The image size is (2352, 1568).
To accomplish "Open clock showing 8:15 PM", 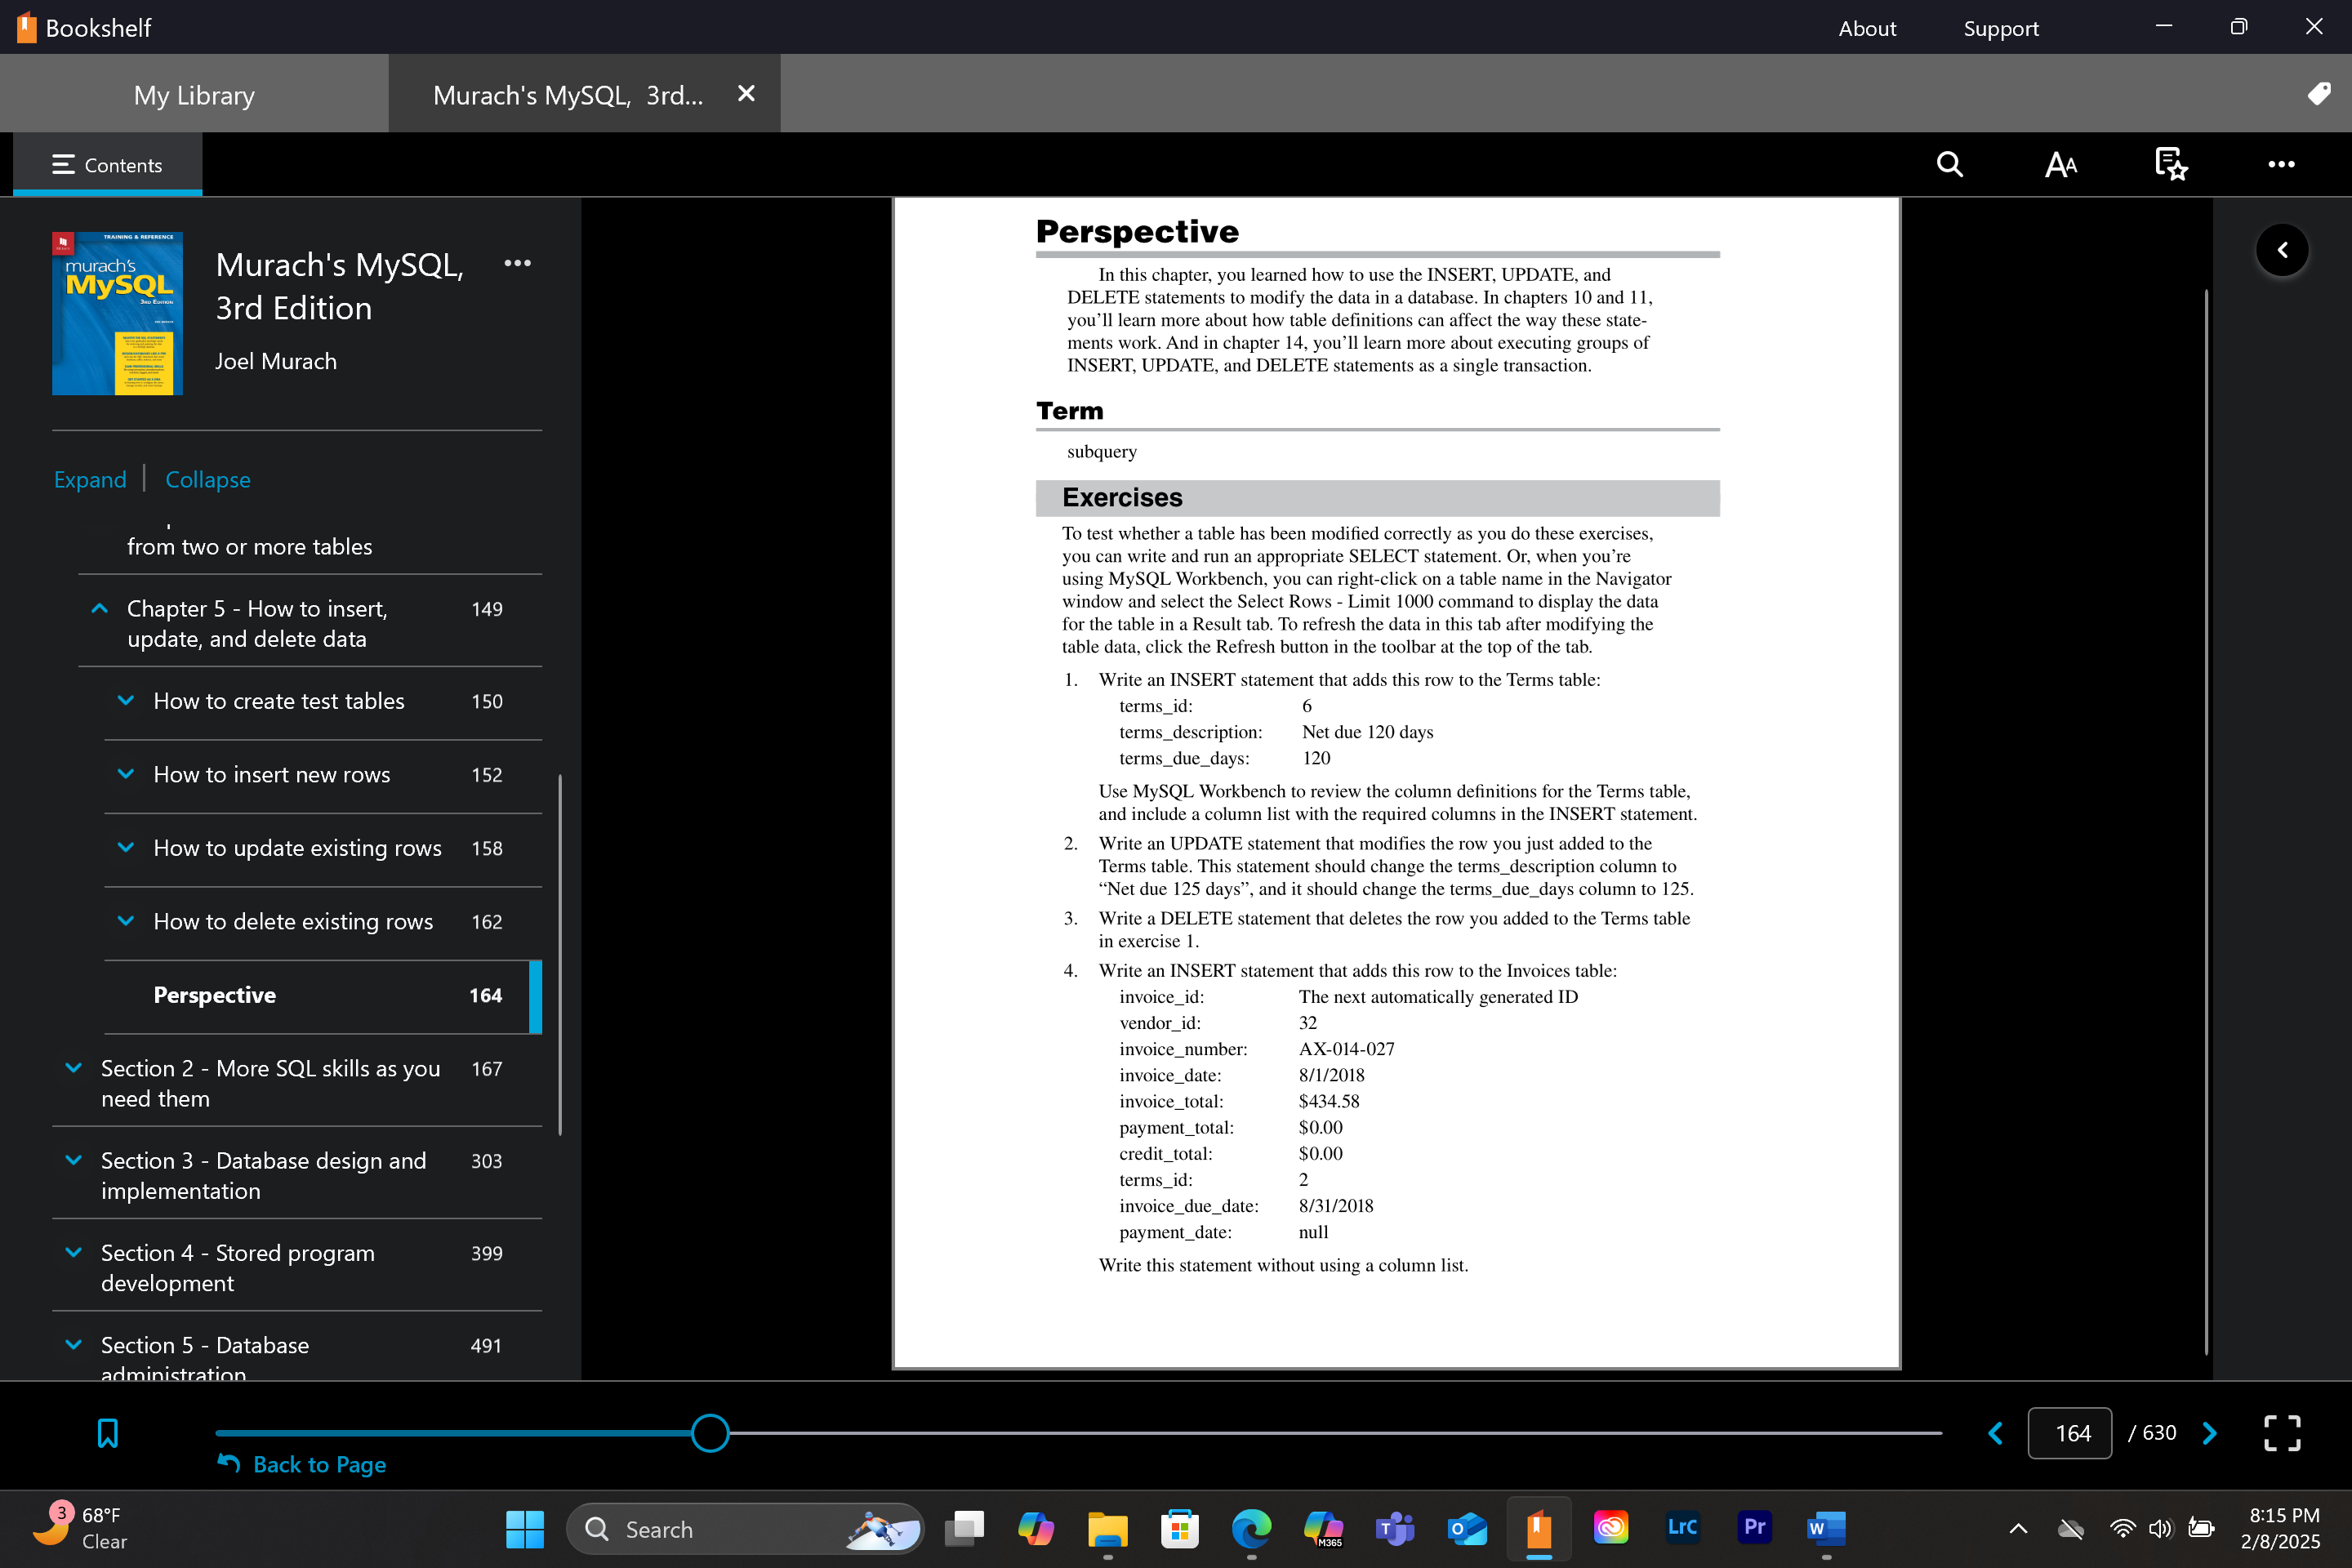I will pyautogui.click(x=2282, y=1528).
